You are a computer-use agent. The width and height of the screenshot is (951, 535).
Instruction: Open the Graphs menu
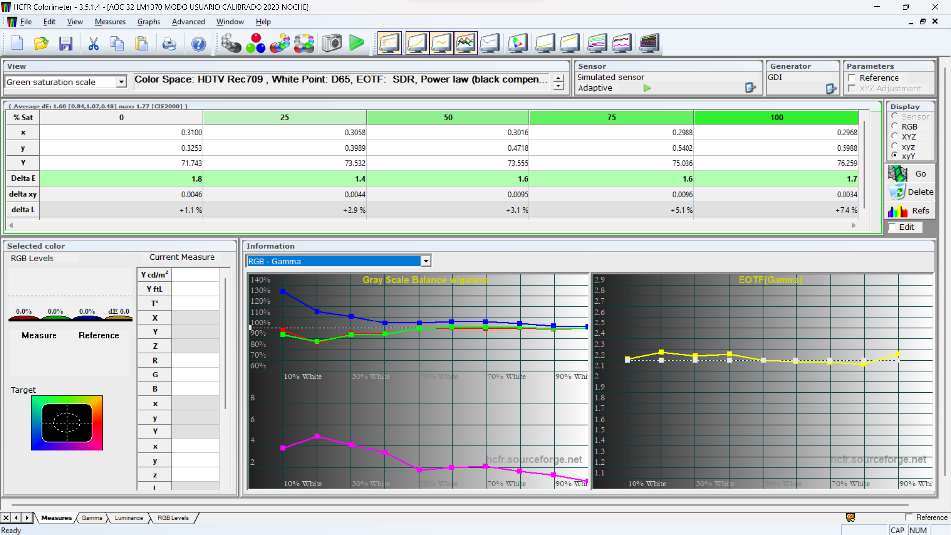tap(149, 22)
